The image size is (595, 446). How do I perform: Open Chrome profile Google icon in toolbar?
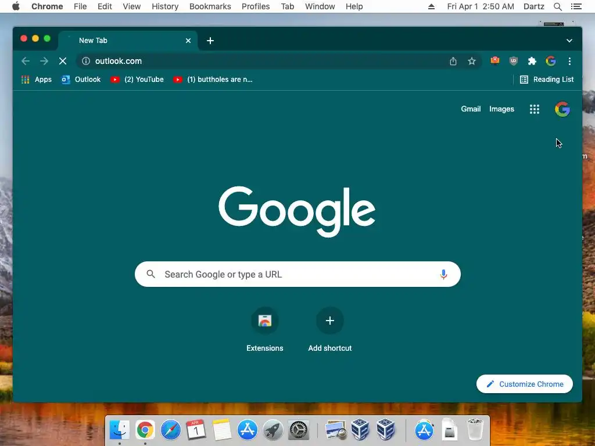[551, 61]
